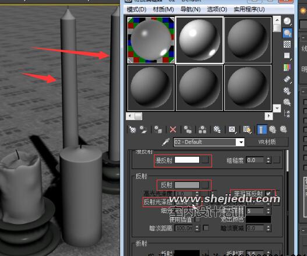Click the VR材质 material type button
Screen dimensions: 307x256
[x=267, y=142]
